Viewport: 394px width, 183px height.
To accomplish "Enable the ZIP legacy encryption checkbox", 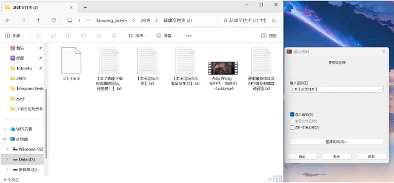I will (x=292, y=128).
